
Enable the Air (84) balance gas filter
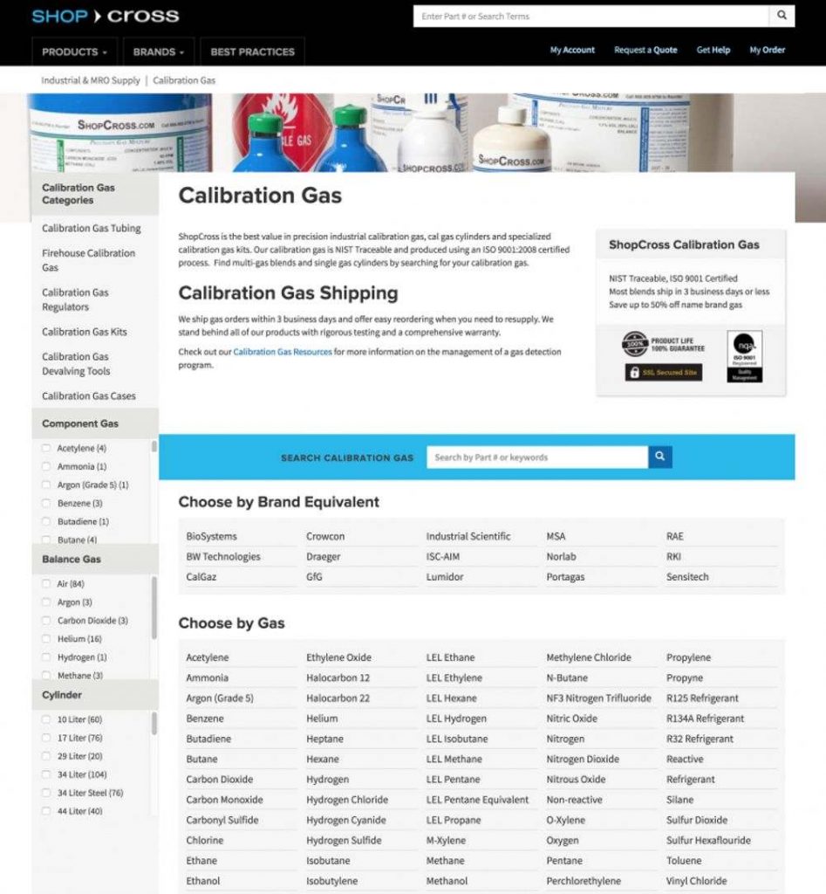[46, 583]
